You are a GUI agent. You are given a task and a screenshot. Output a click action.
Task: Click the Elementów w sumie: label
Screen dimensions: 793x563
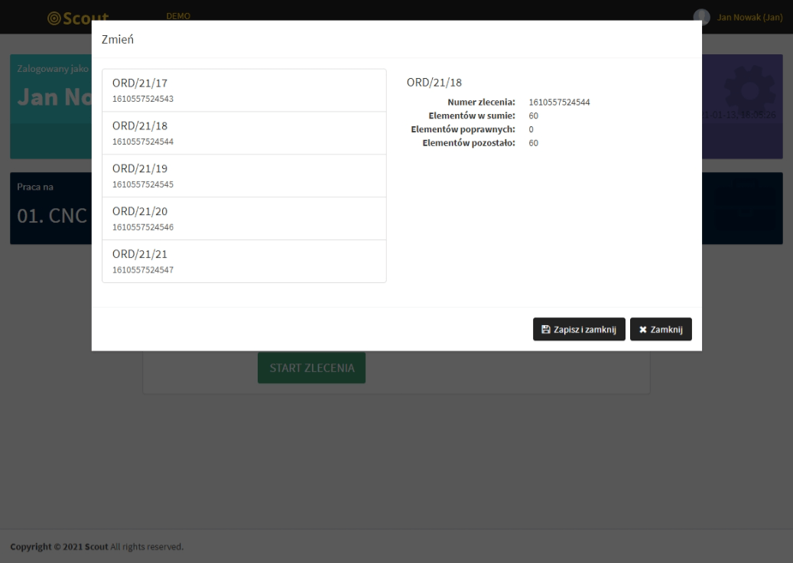pyautogui.click(x=472, y=116)
